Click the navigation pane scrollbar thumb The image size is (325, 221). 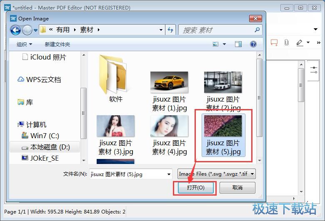click(83, 113)
